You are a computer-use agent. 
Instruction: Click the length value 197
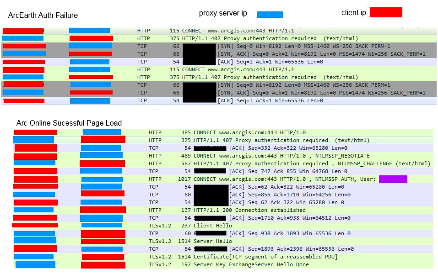point(186,264)
